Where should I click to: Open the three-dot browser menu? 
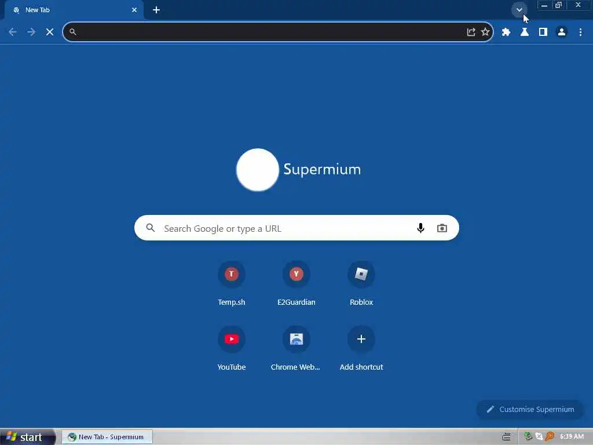pos(580,32)
